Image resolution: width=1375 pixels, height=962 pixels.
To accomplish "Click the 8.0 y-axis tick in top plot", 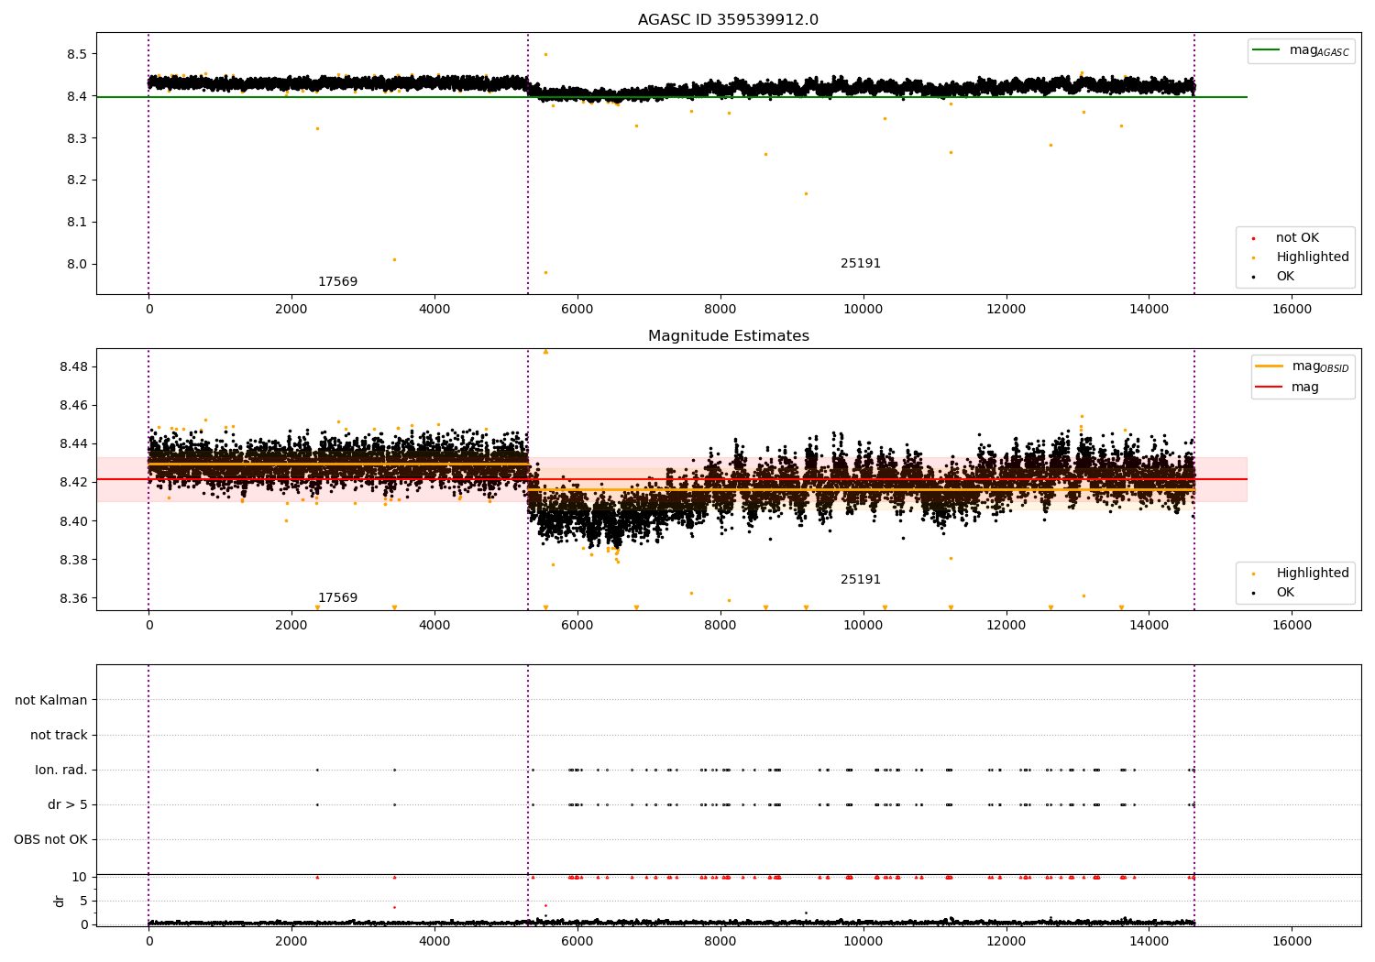I will (x=76, y=264).
